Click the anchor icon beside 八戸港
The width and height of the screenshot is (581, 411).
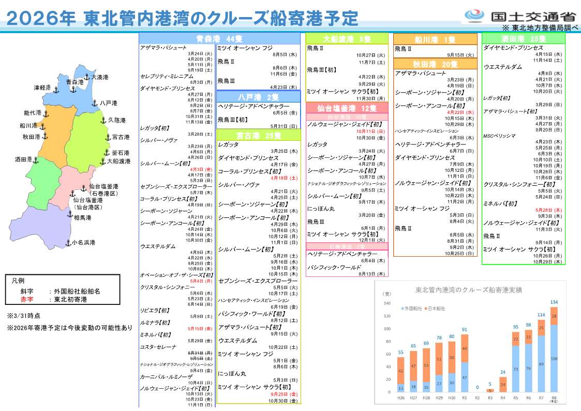tap(95, 103)
